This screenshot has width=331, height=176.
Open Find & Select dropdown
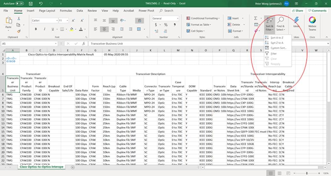[281, 24]
